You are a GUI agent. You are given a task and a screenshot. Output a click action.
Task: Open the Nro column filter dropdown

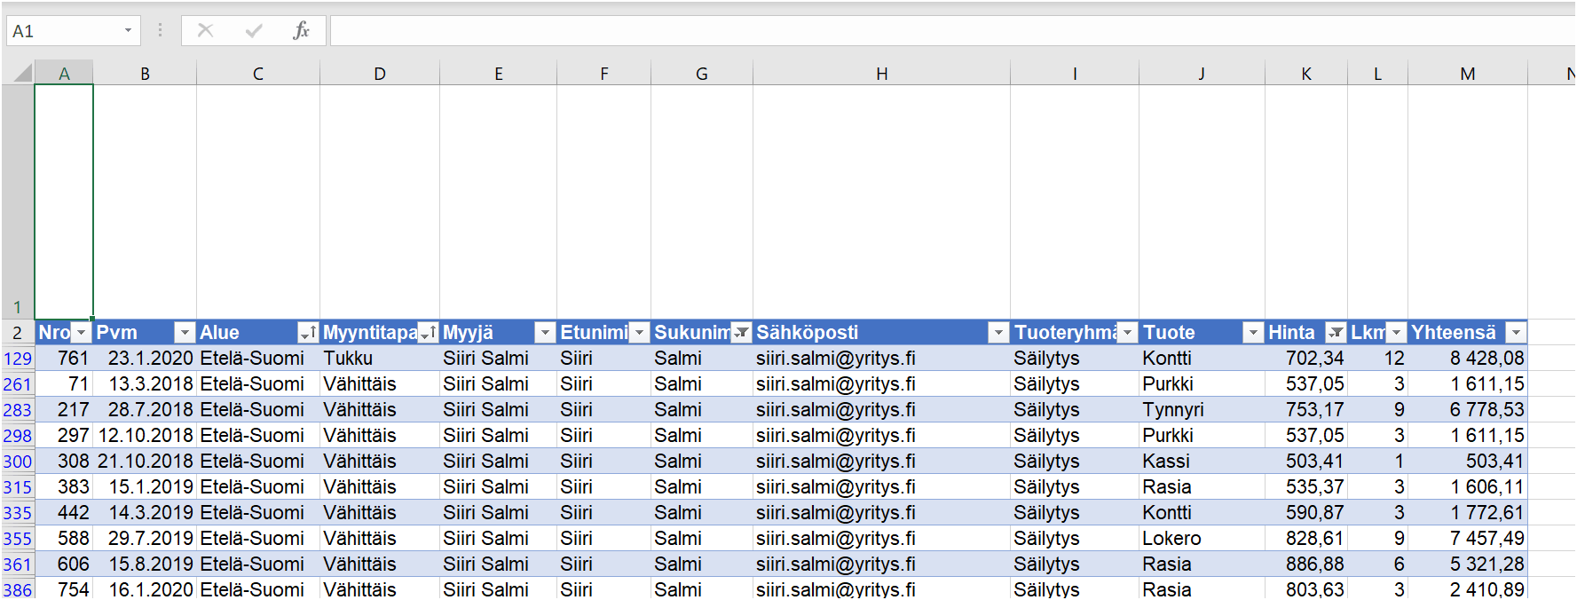(x=81, y=333)
